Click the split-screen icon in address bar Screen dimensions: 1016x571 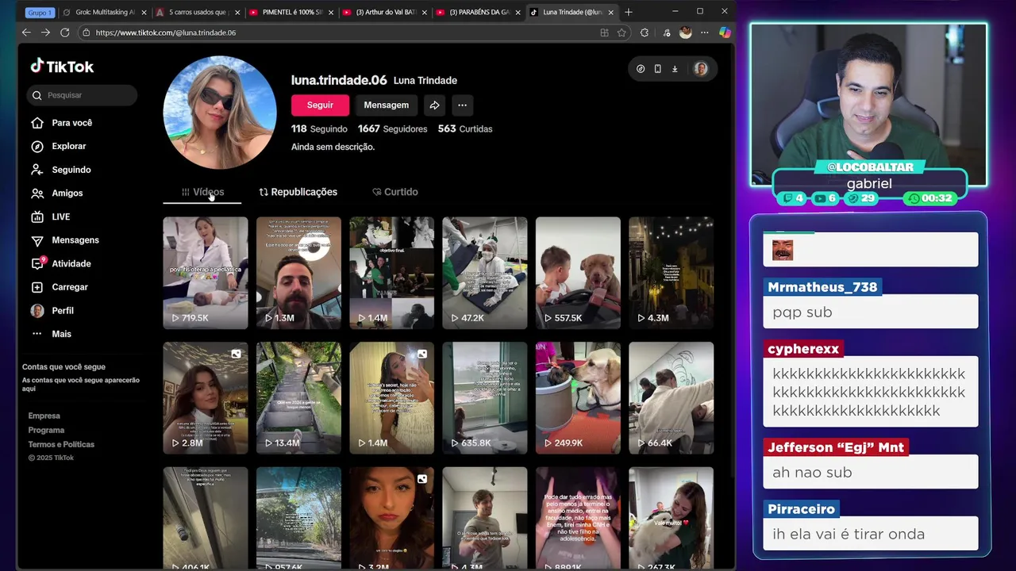pyautogui.click(x=605, y=33)
